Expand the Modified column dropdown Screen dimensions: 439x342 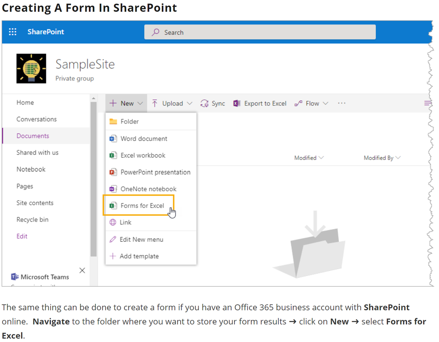pos(321,158)
